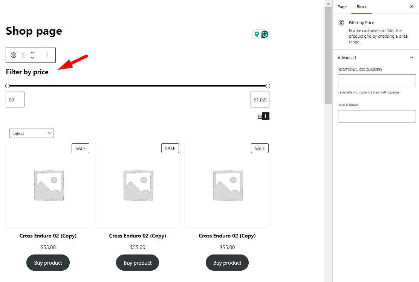Click the teal lightbulb suggestion icon
This screenshot has height=282, width=419.
tap(257, 34)
